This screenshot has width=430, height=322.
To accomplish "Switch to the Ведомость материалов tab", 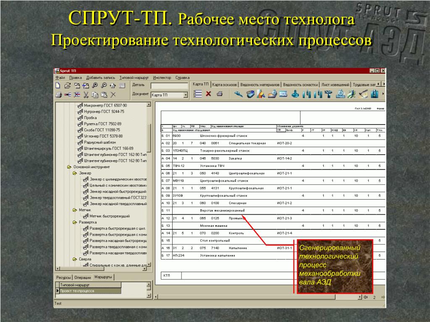I will (x=260, y=85).
